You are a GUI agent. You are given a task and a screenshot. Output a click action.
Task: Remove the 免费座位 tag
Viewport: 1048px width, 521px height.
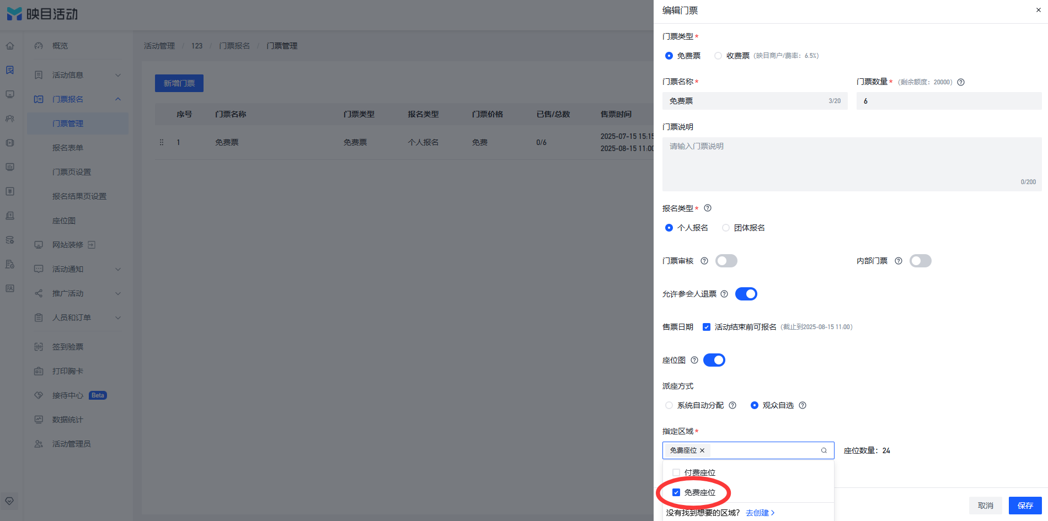(x=702, y=450)
